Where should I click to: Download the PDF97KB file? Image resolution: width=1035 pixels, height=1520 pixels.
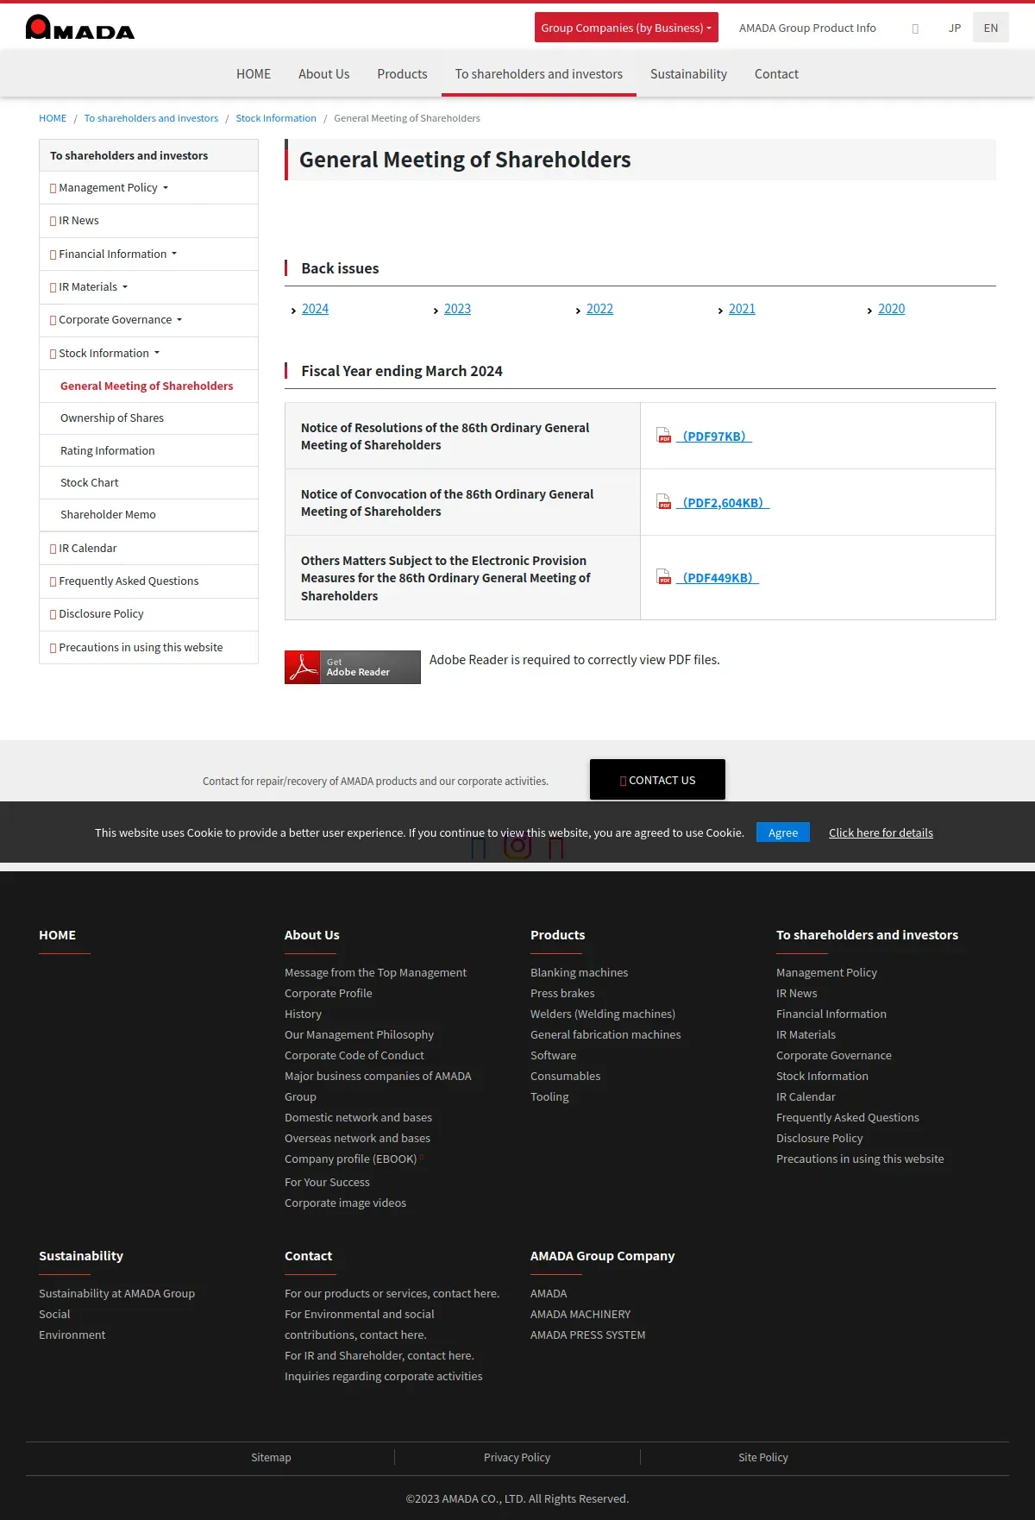coord(714,437)
